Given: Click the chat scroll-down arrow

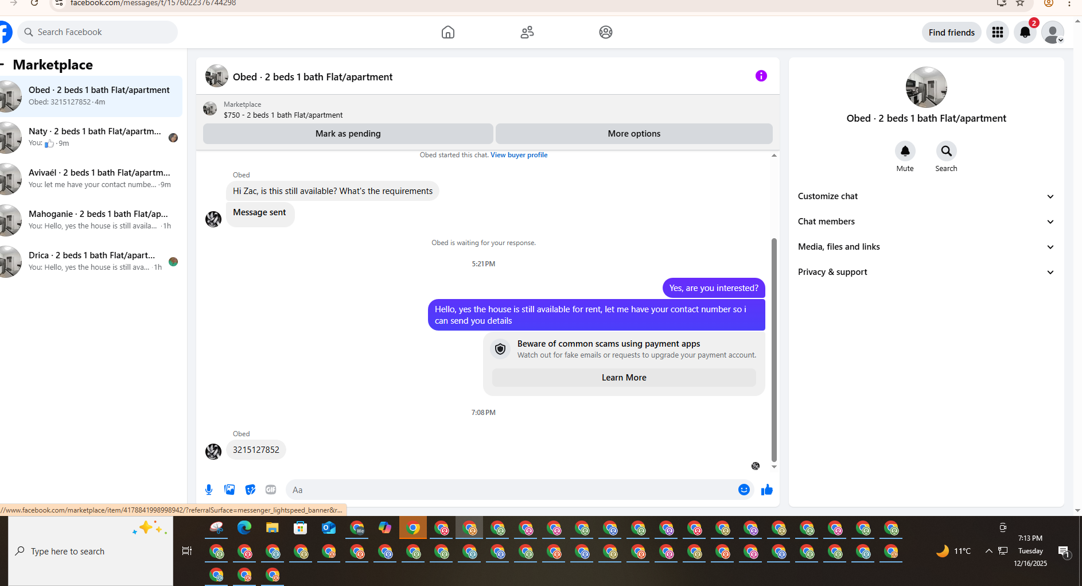Looking at the screenshot, I should [774, 467].
